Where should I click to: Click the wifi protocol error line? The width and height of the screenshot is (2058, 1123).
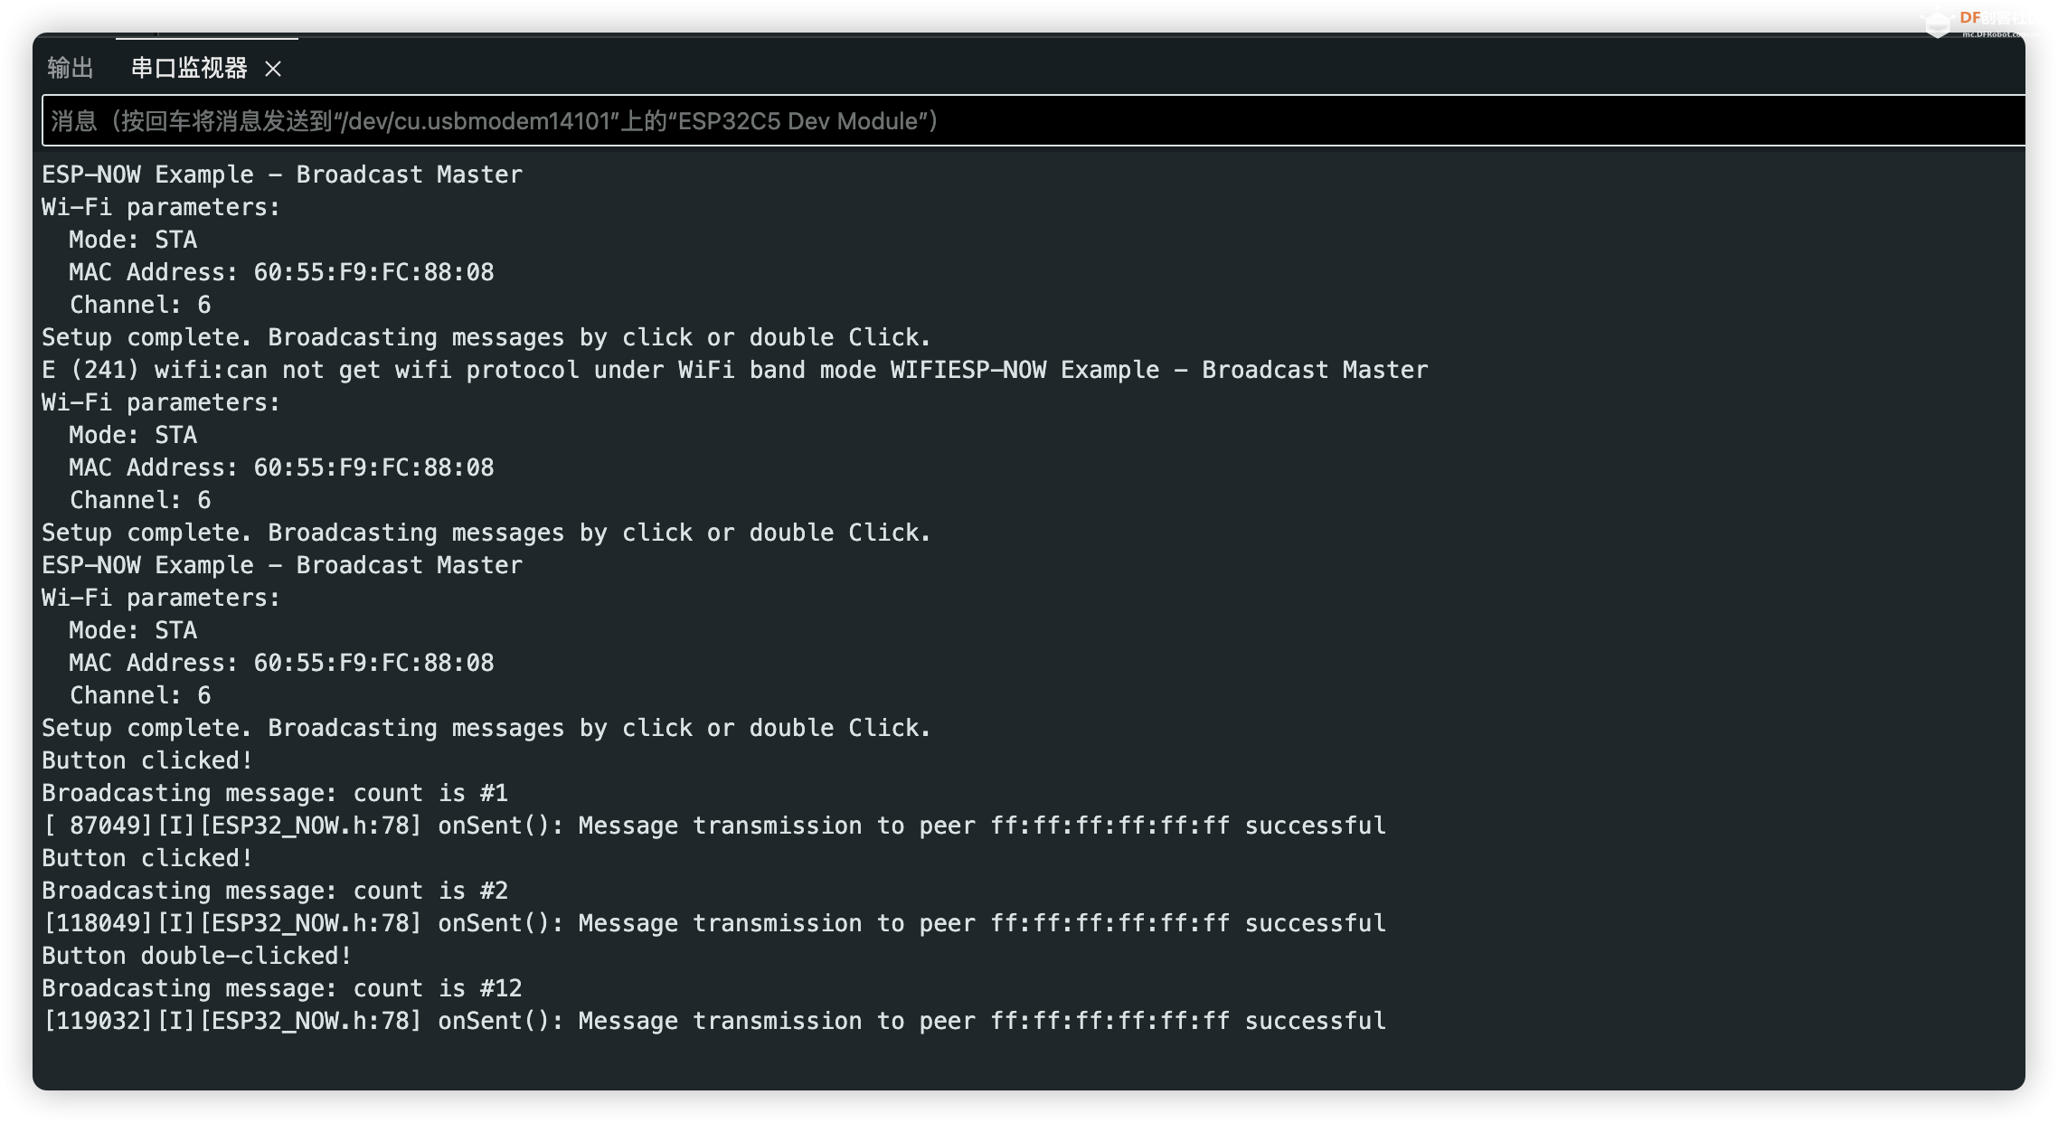(734, 370)
